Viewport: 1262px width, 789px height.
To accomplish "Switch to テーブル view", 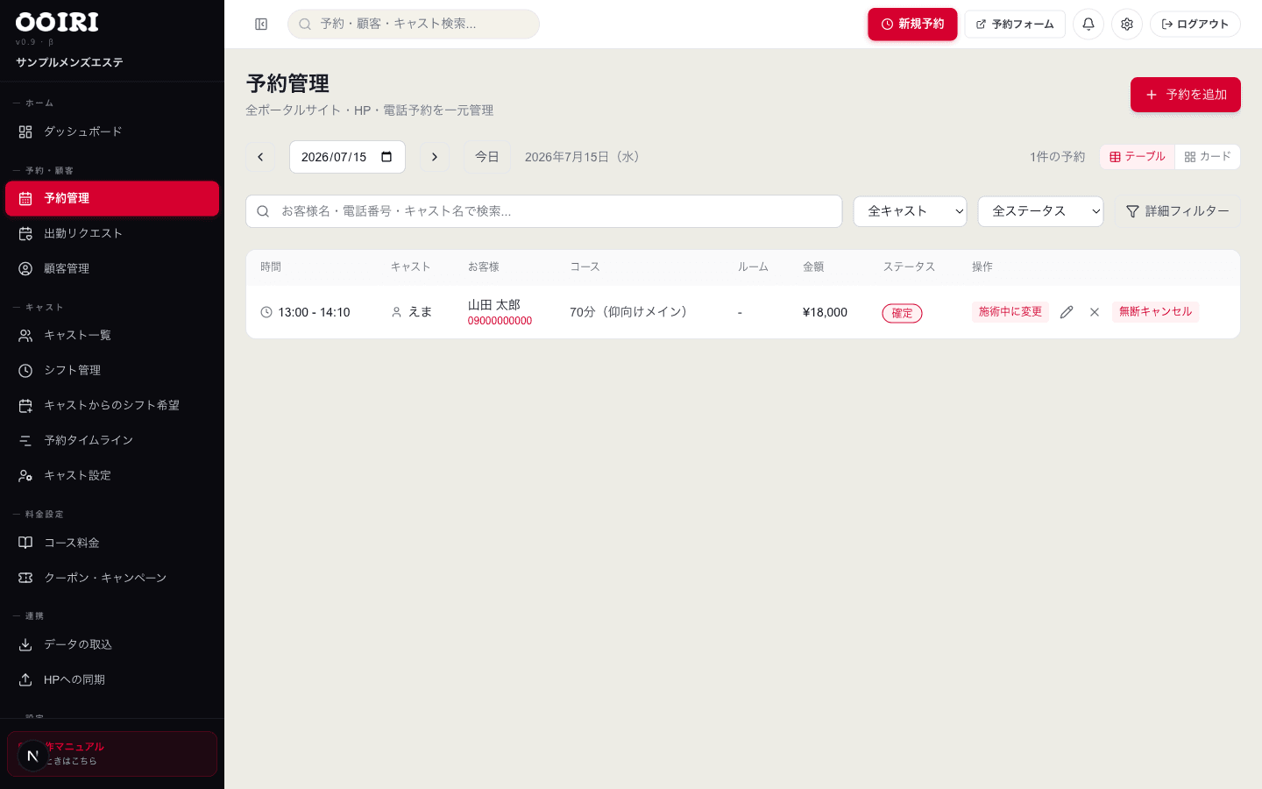I will 1138,157.
